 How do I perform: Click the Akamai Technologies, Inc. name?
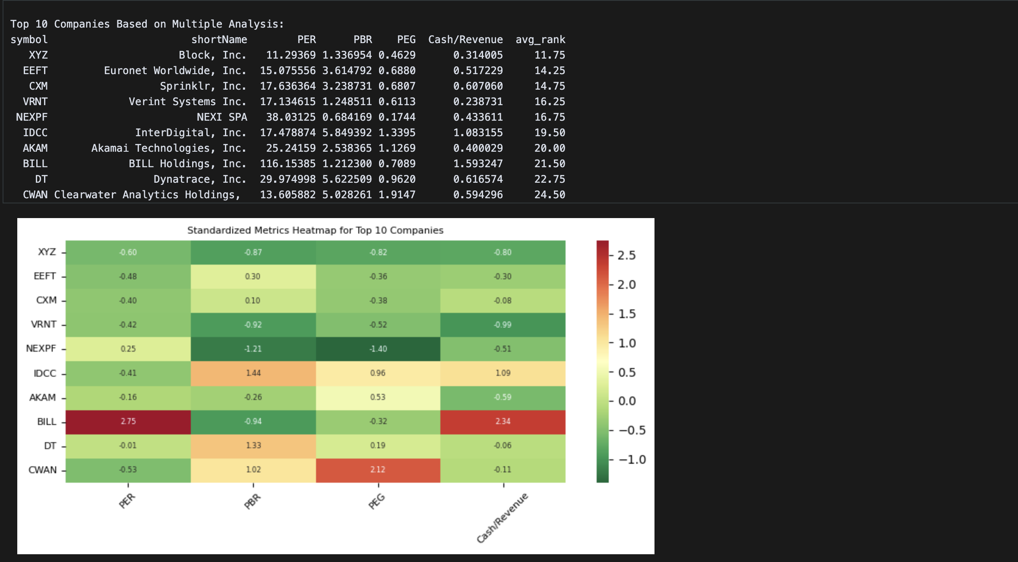169,148
